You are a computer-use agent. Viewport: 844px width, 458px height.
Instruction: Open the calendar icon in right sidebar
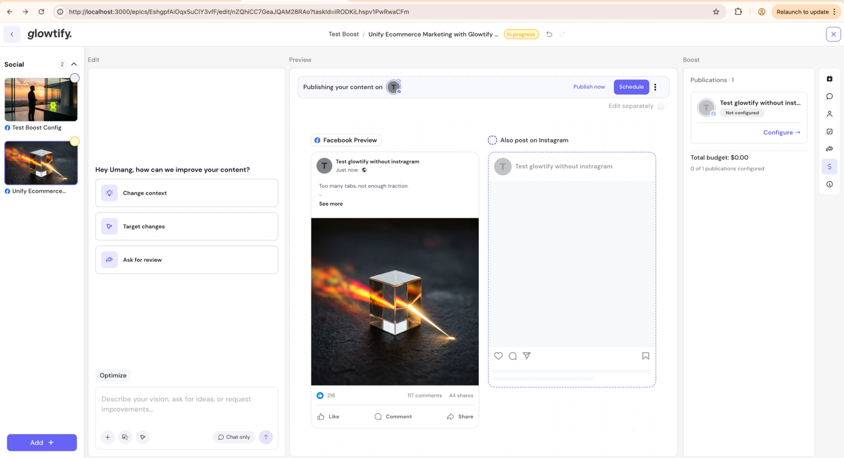(829, 79)
